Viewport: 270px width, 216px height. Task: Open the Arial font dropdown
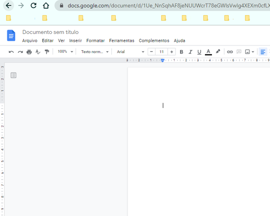(x=130, y=52)
